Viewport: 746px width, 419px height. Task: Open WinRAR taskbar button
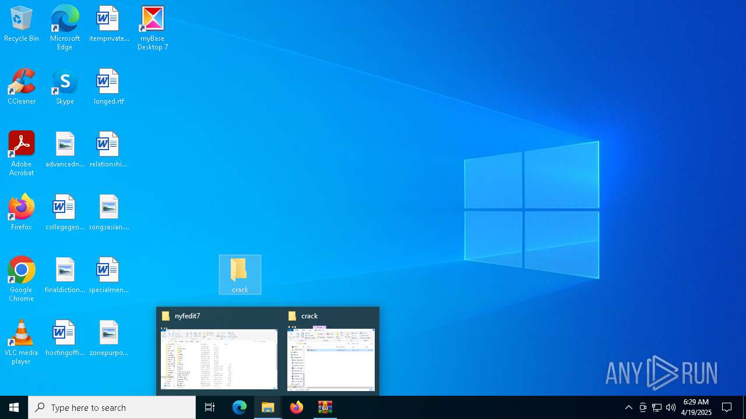tap(325, 407)
